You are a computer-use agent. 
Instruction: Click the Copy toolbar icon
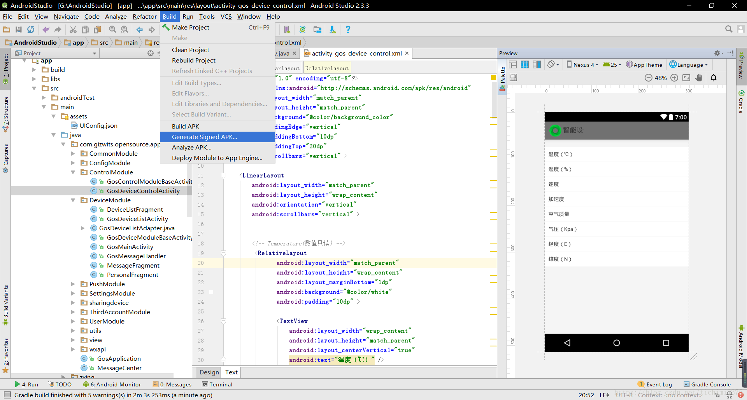click(85, 30)
